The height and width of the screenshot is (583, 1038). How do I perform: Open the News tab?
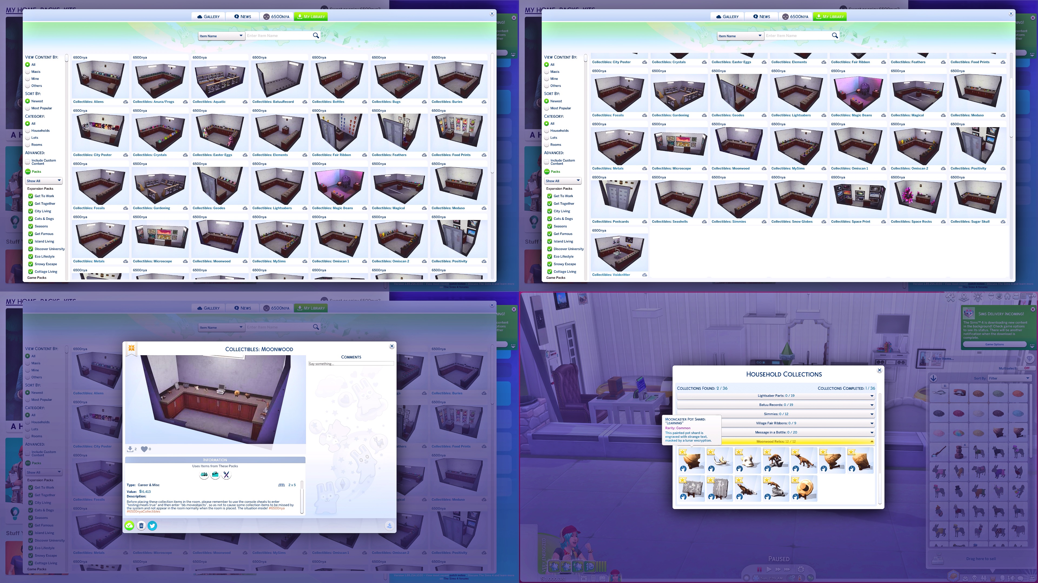(x=243, y=16)
